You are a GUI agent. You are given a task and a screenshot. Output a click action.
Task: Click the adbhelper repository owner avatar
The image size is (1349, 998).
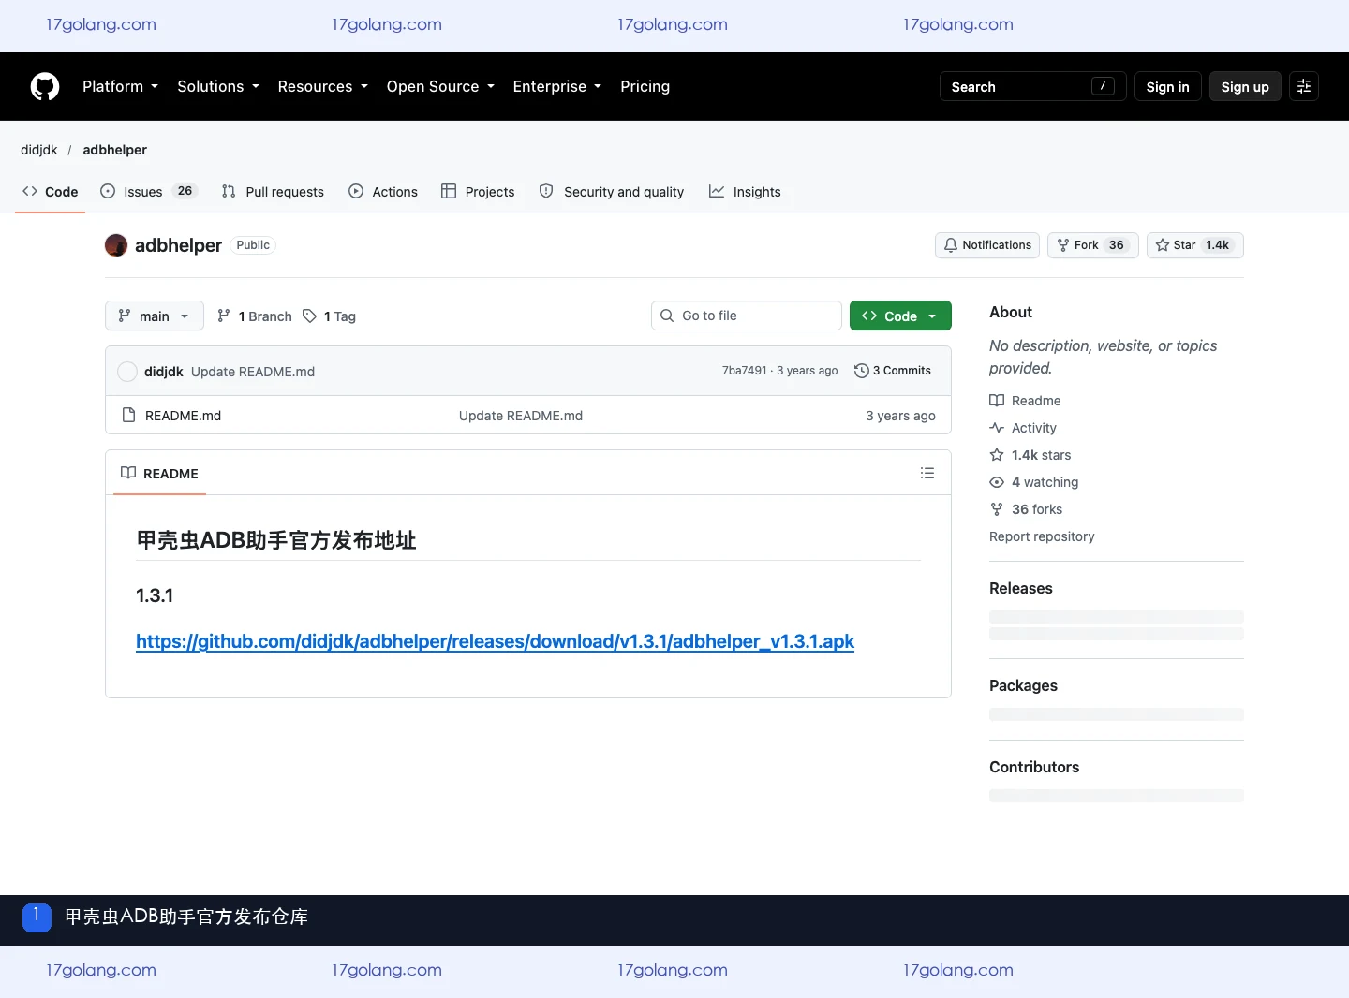point(116,245)
